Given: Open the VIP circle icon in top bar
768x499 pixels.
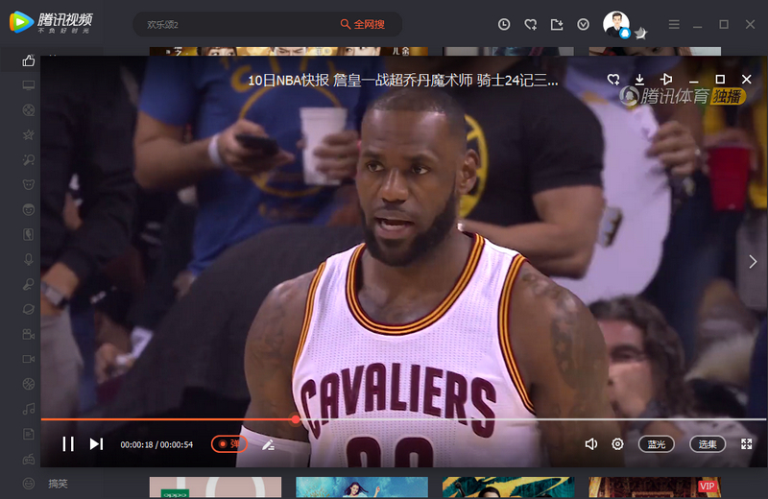Looking at the screenshot, I should pos(583,24).
